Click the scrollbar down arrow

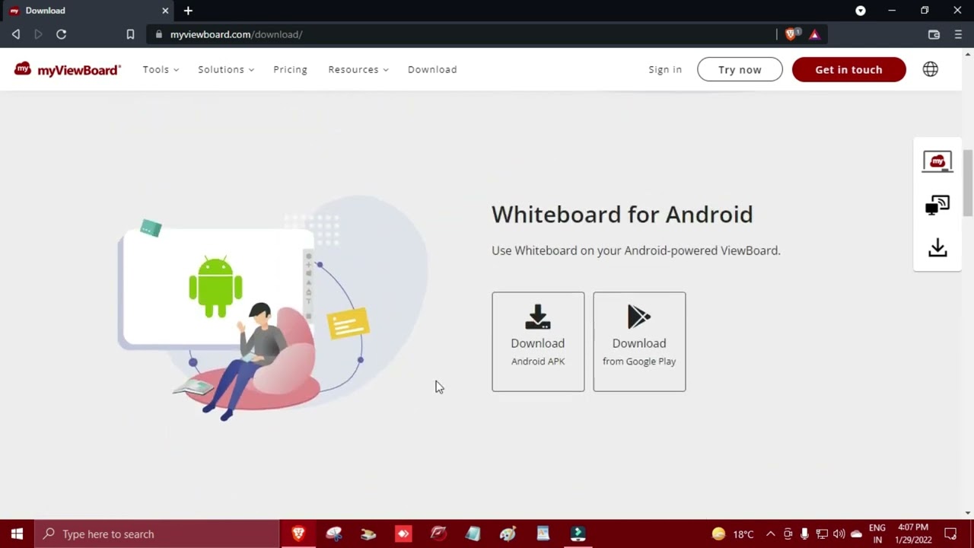tap(968, 513)
